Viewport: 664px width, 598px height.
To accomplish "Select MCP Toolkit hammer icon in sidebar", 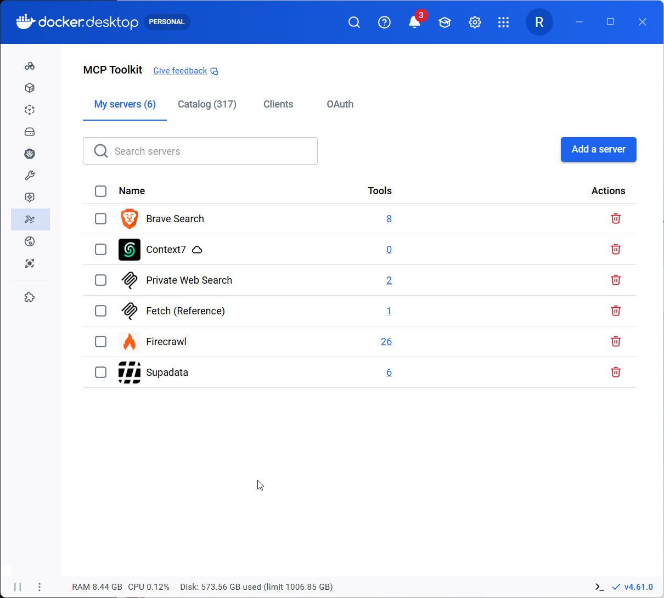I will click(30, 219).
